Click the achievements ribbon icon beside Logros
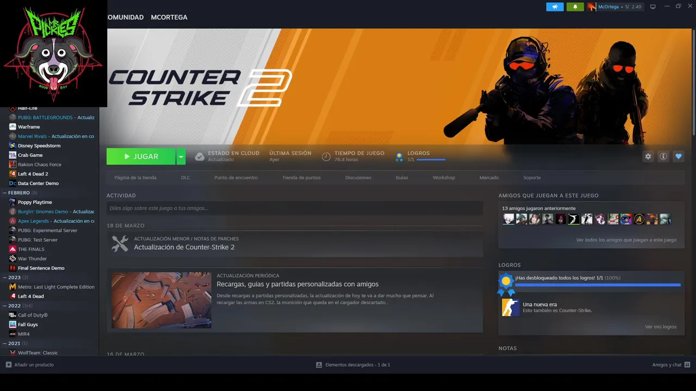The height and width of the screenshot is (391, 696). point(399,157)
